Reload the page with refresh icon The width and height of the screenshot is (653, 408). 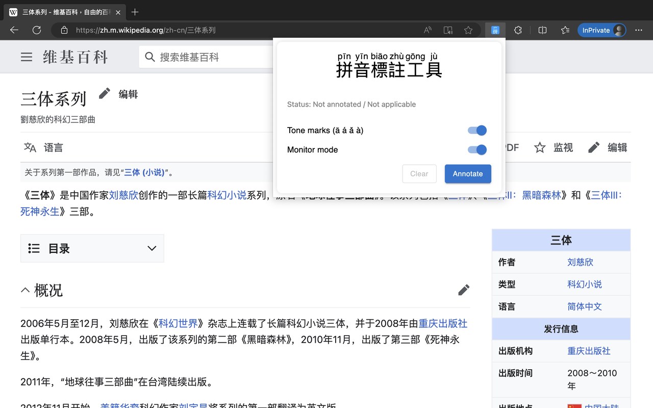pyautogui.click(x=37, y=30)
